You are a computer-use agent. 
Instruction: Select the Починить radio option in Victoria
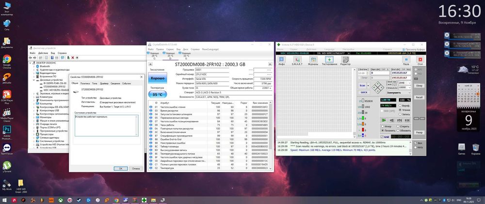pos(388,131)
